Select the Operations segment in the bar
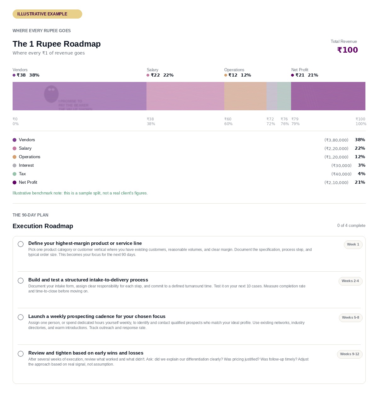This screenshot has width=378, height=393. tap(245, 96)
